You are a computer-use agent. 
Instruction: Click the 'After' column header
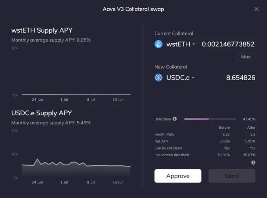coord(251,128)
